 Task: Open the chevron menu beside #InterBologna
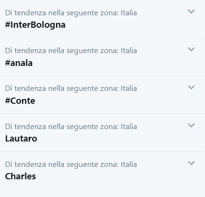coord(191,11)
